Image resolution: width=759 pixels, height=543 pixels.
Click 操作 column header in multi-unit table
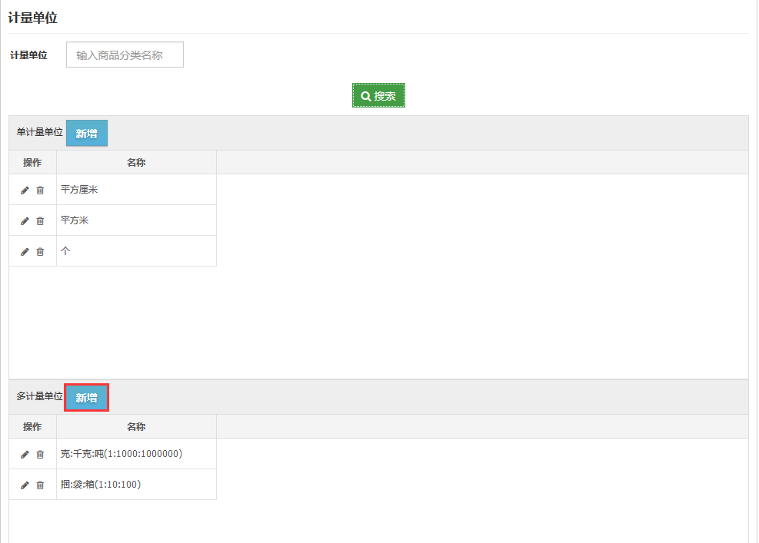pos(32,427)
